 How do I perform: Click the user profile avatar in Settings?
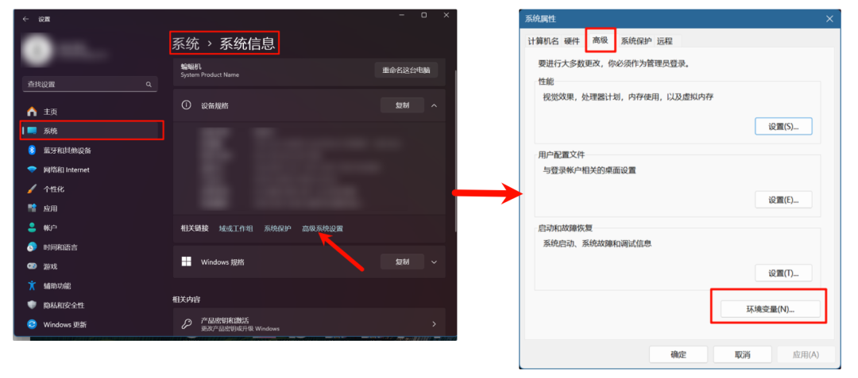(37, 51)
